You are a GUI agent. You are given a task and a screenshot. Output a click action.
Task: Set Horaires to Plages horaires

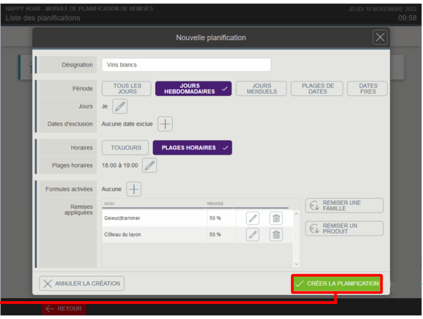pyautogui.click(x=192, y=148)
